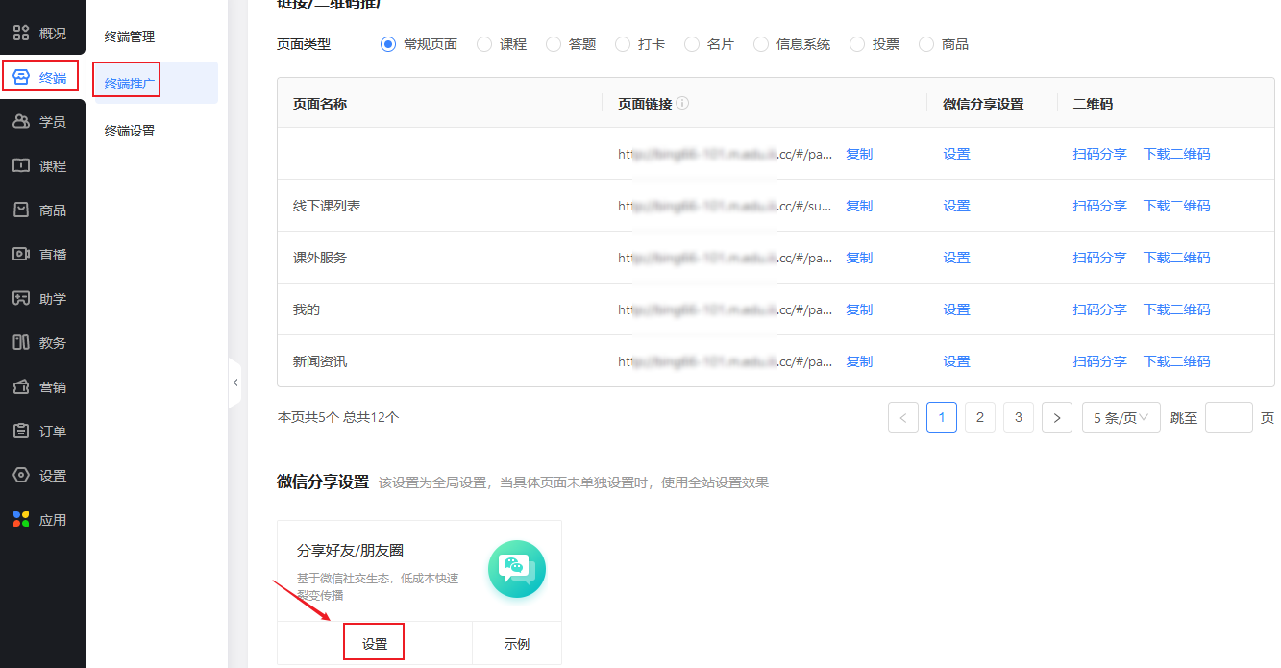
Task: Select the 课程 page type radio button
Action: click(484, 44)
